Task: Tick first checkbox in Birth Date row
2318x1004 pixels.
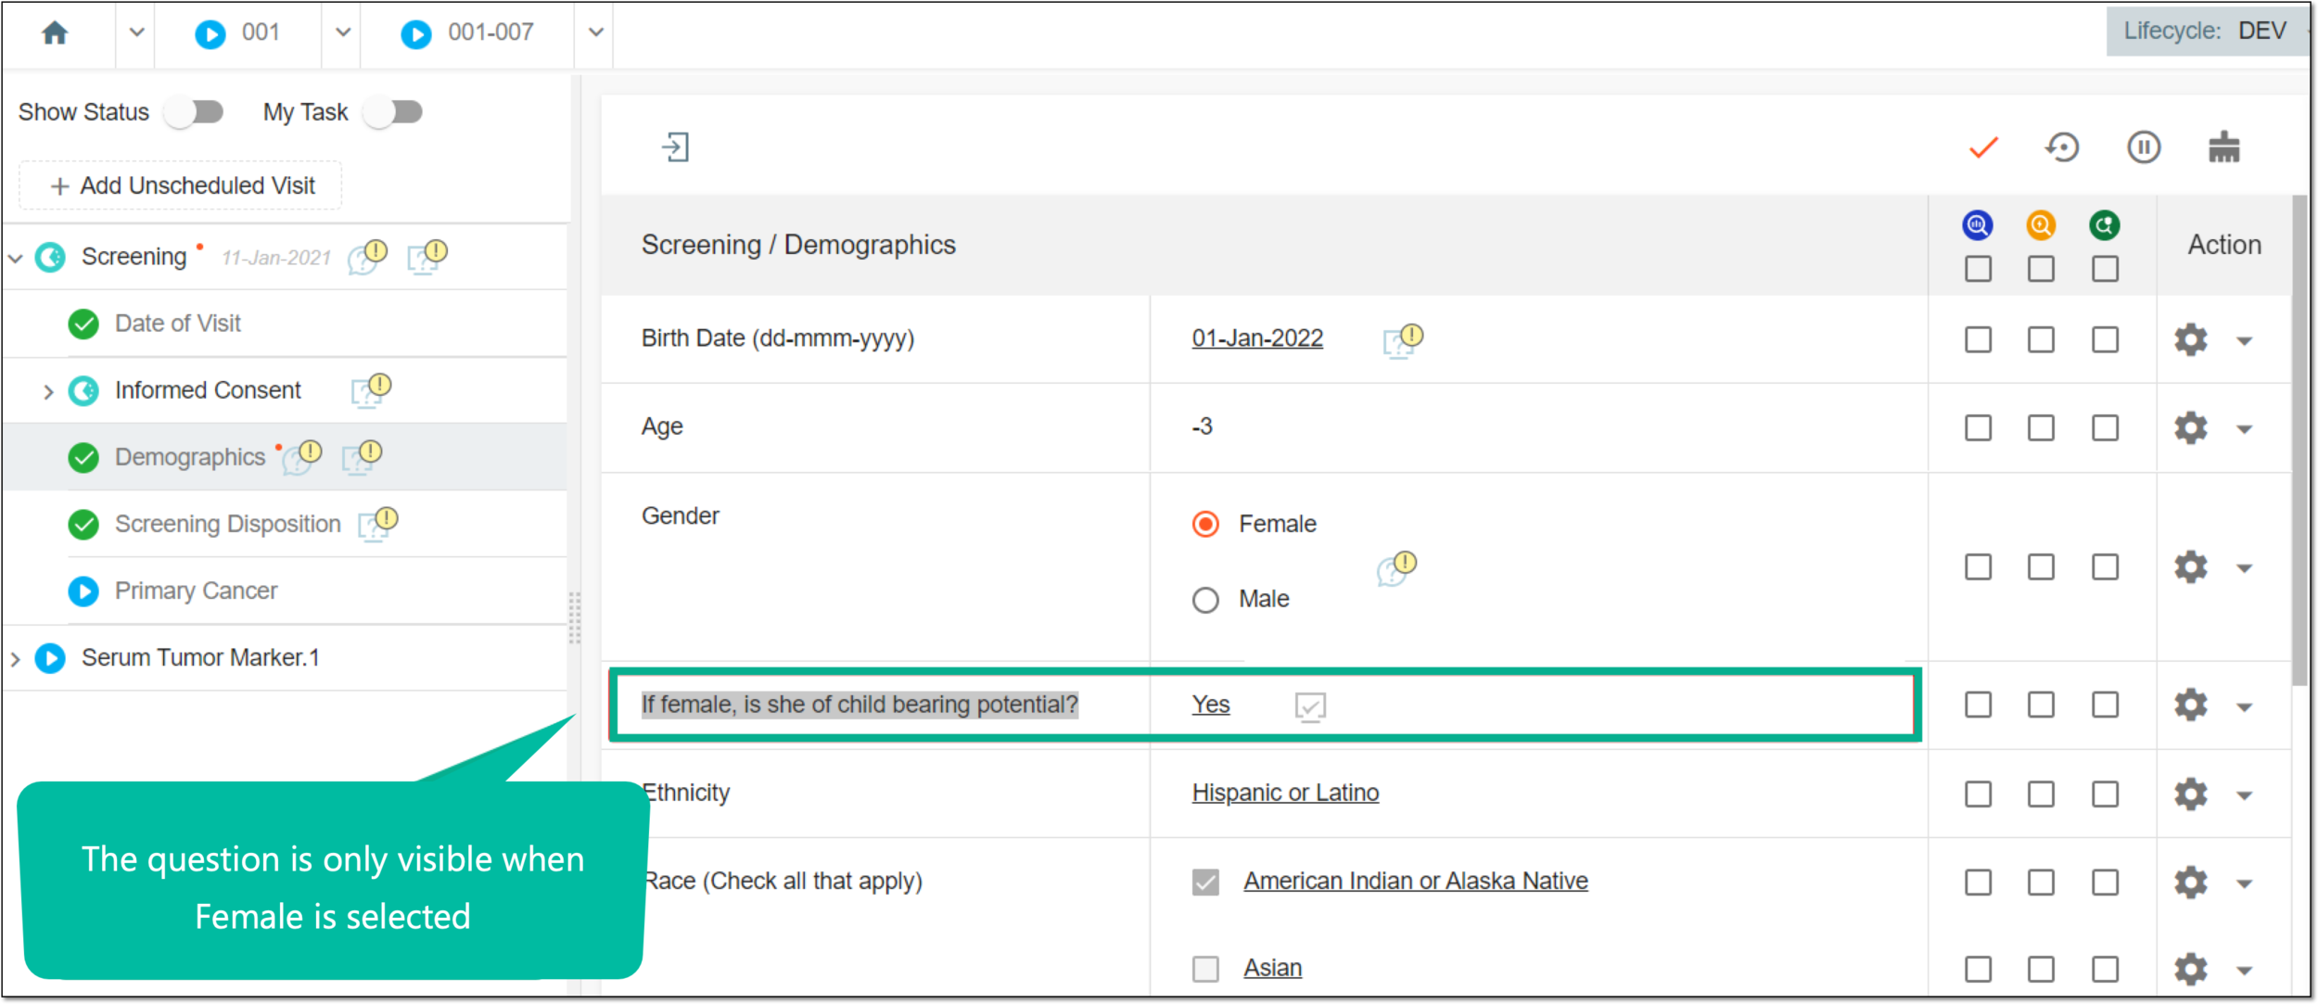Action: point(1977,339)
